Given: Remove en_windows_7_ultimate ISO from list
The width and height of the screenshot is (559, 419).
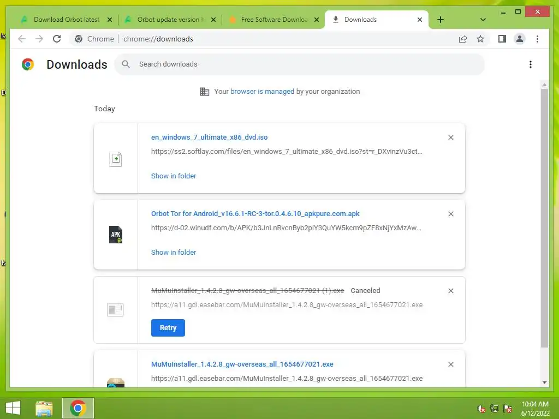Looking at the screenshot, I should 450,137.
